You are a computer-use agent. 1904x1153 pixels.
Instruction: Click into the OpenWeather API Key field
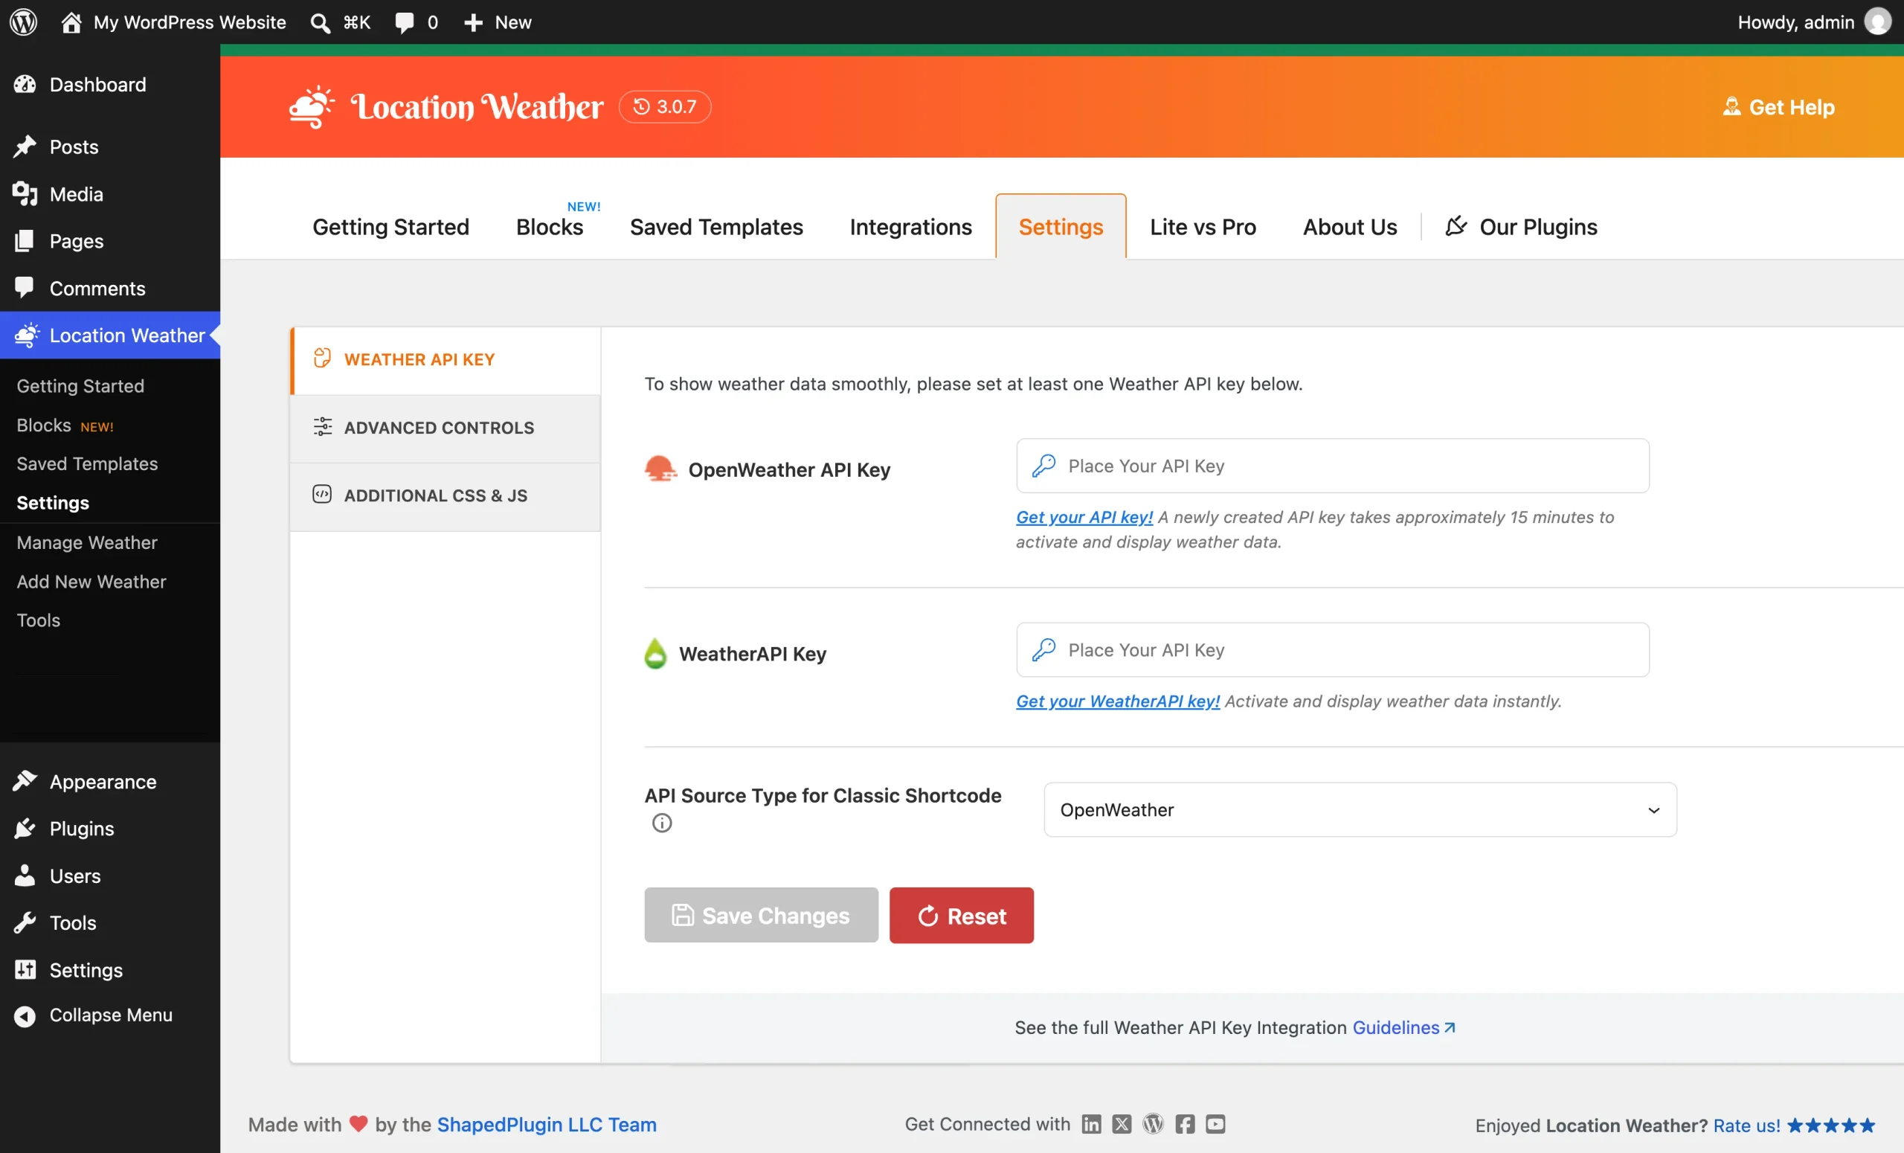pyautogui.click(x=1332, y=465)
